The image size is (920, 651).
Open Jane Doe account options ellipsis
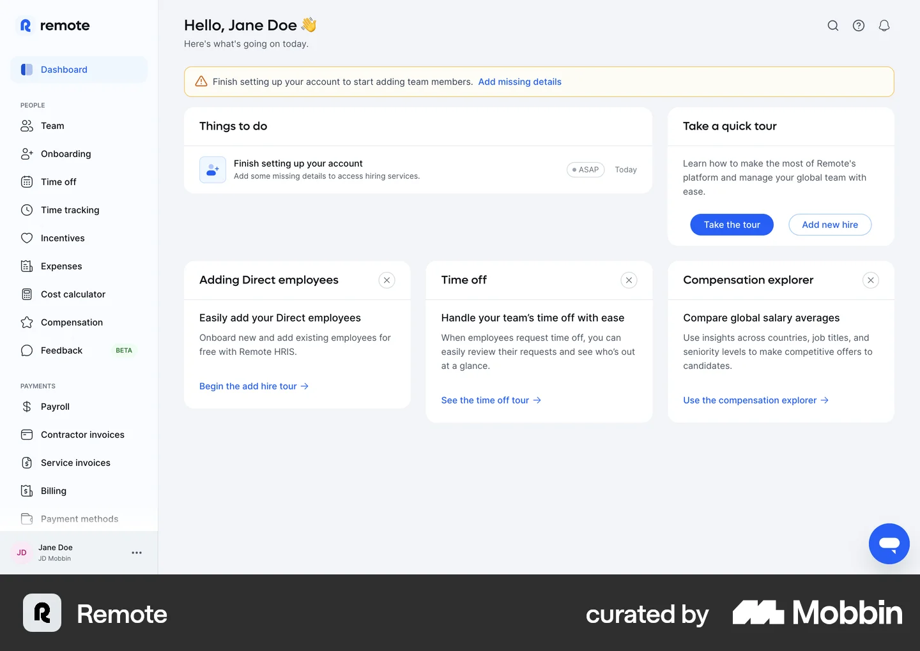(x=137, y=553)
